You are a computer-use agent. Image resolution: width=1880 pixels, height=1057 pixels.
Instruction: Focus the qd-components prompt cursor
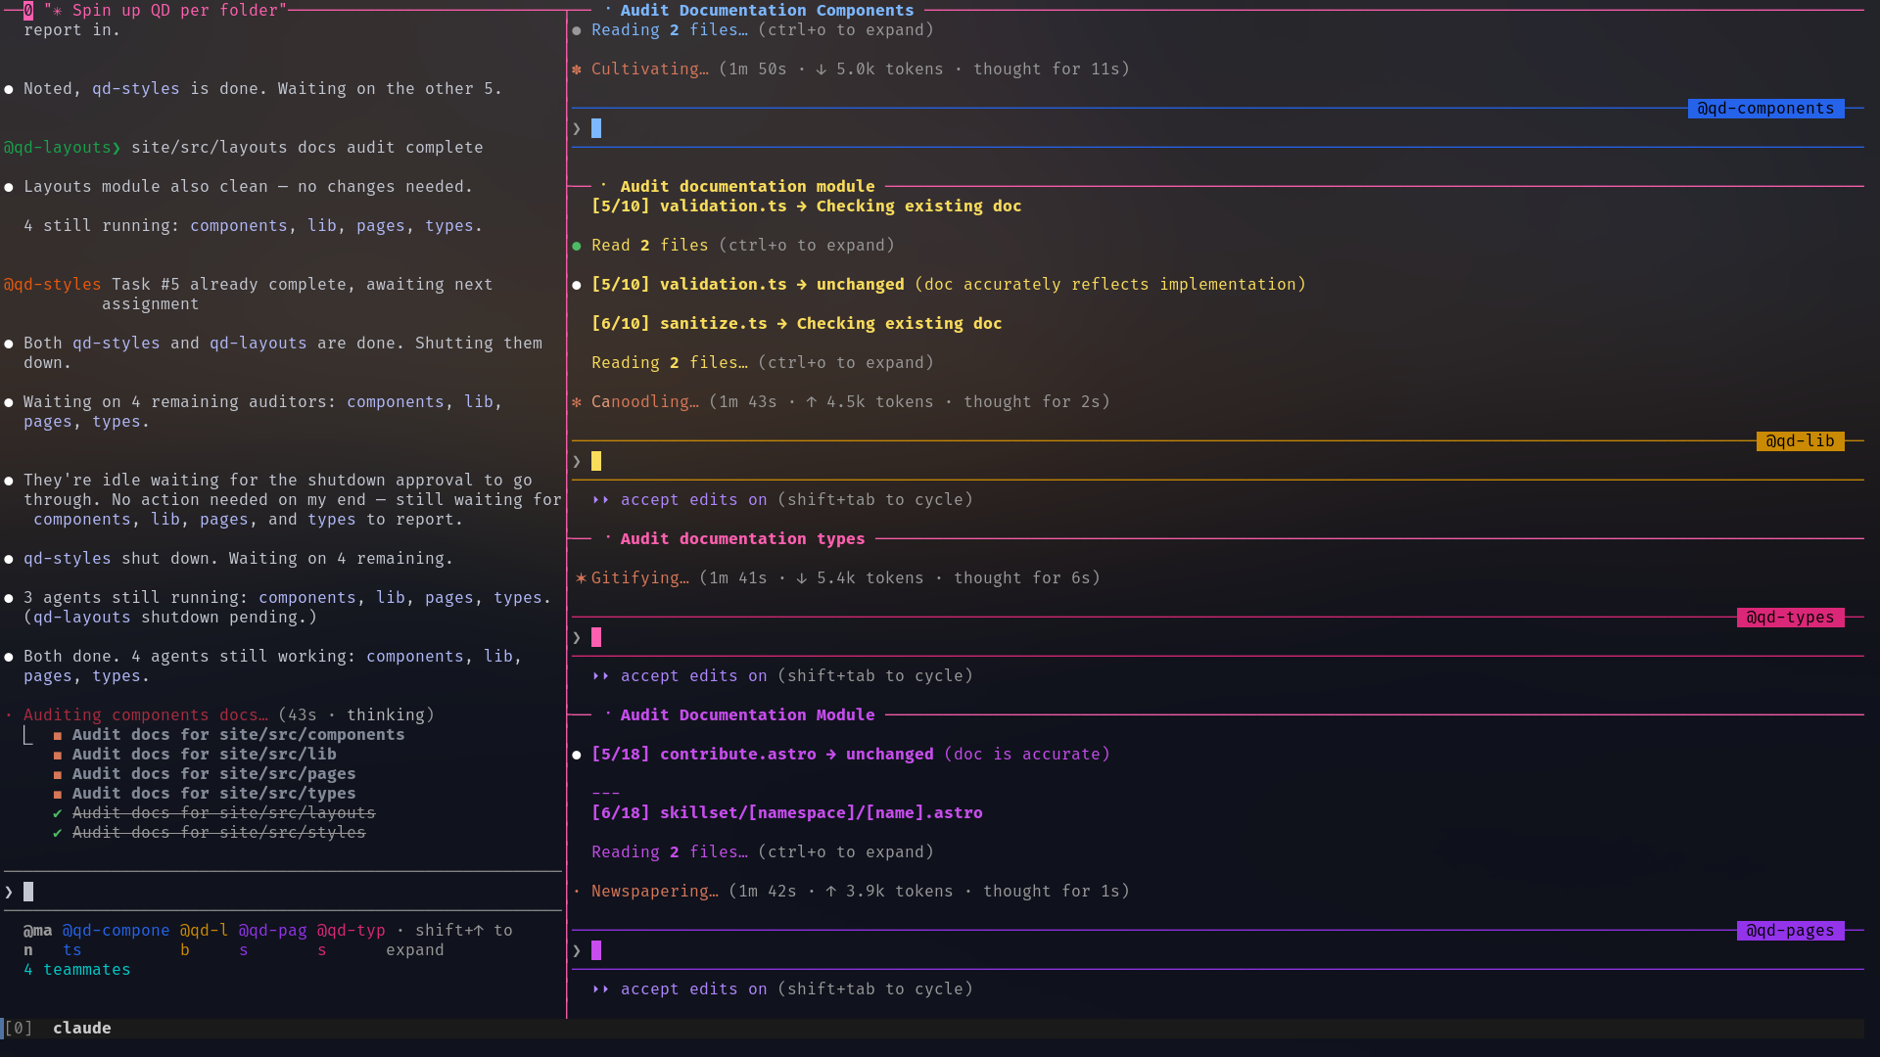[596, 128]
